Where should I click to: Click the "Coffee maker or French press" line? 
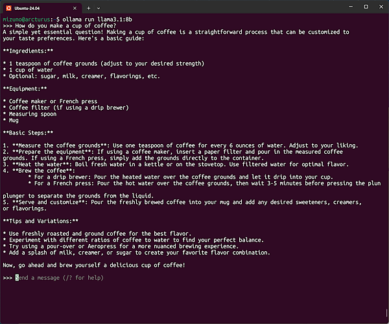pos(50,101)
